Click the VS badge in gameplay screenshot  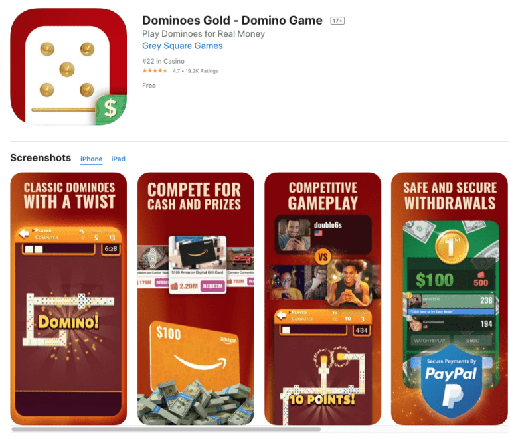pos(323,257)
